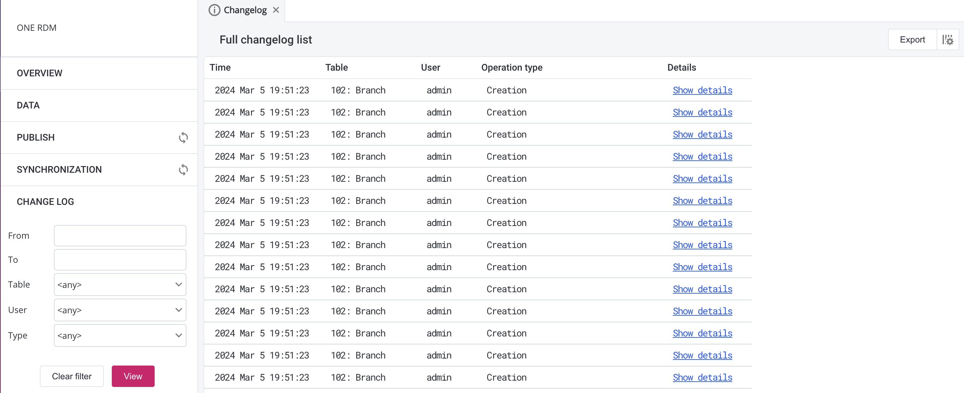Open the Type filter dropdown

pos(120,335)
